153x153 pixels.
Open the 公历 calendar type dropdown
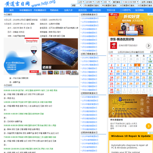click(81, 2)
